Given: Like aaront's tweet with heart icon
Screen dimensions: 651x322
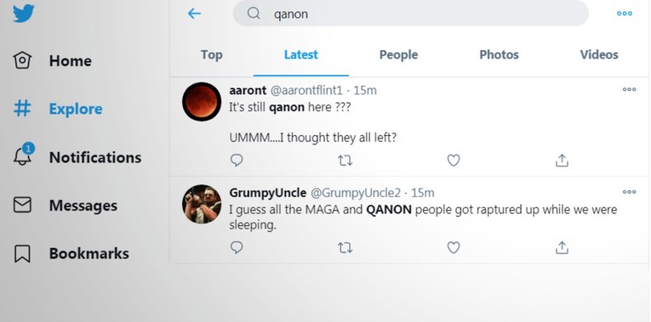Looking at the screenshot, I should coord(454,161).
